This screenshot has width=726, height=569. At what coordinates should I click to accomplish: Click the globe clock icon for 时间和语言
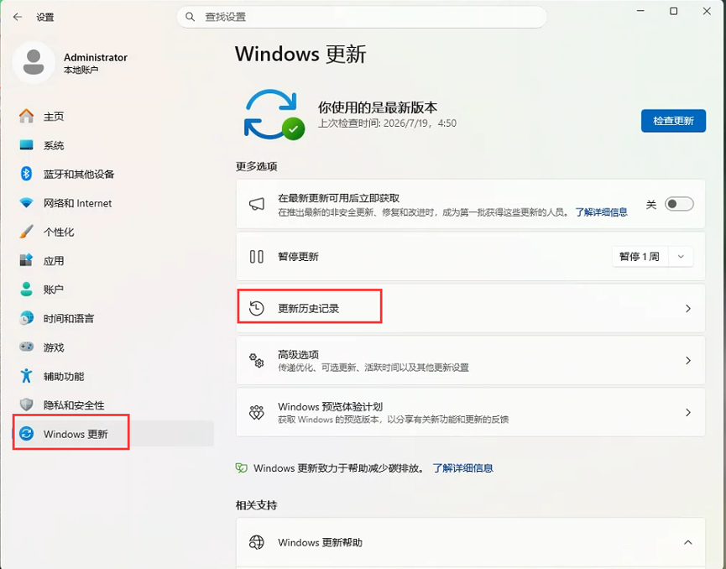coord(26,318)
